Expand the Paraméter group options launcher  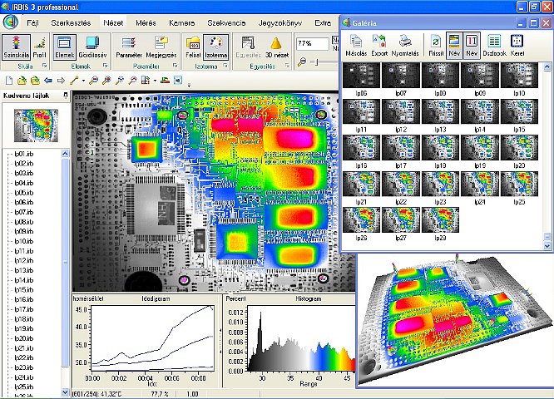pyautogui.click(x=176, y=66)
